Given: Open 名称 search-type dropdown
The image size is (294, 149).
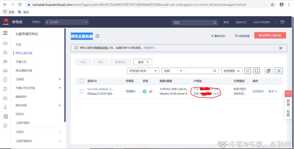Looking at the screenshot, I should tap(173, 71).
